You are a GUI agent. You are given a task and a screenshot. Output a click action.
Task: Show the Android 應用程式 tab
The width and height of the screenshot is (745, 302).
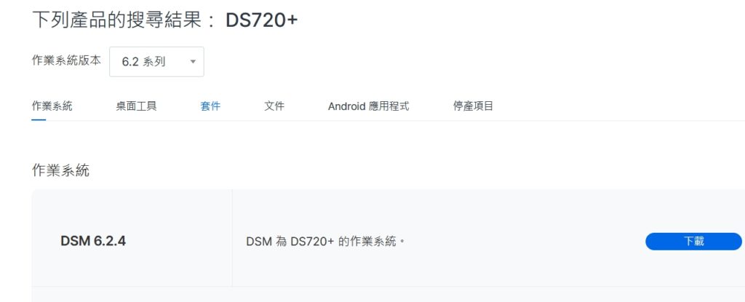368,106
